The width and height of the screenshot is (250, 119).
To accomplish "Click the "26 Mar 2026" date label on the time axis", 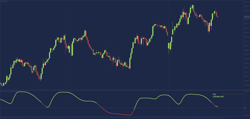I will pyautogui.click(x=3, y=118).
